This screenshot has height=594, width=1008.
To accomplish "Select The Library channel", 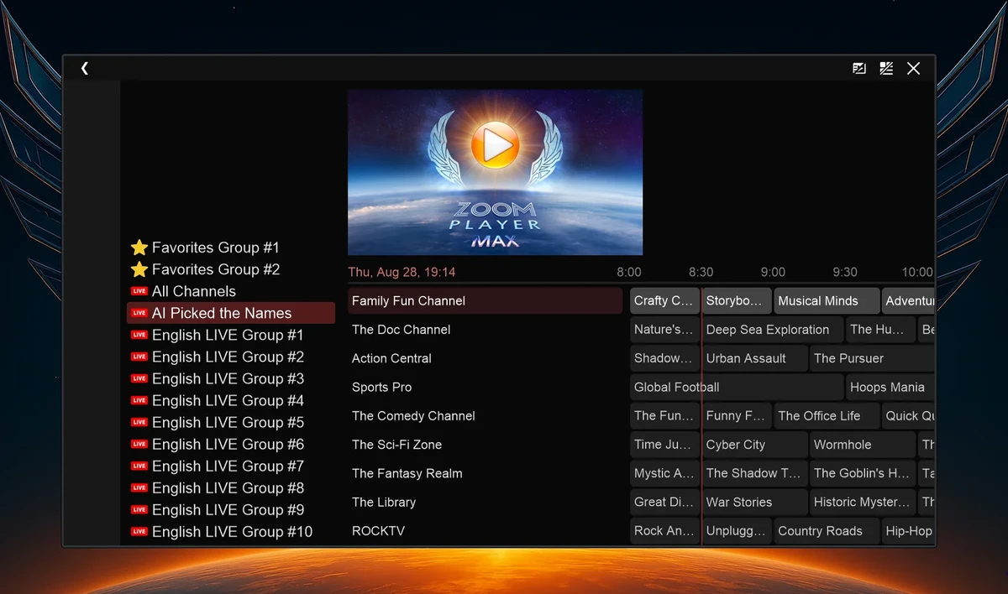I will [x=485, y=502].
